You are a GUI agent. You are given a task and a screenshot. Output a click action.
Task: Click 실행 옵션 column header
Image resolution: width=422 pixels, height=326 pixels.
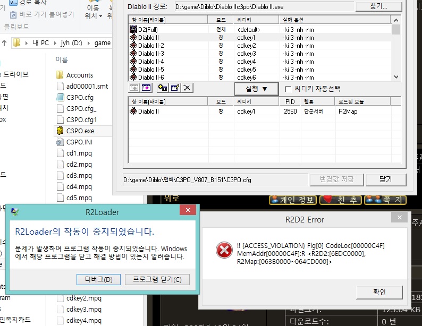click(x=334, y=20)
